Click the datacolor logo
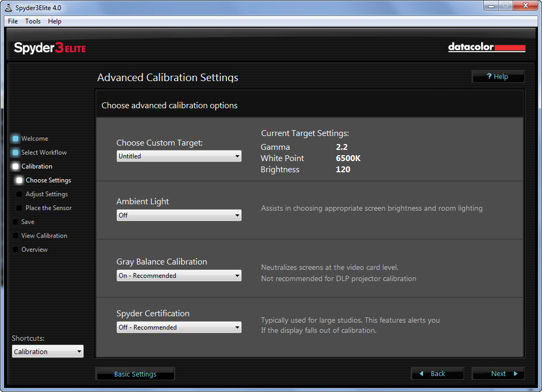The image size is (542, 392). click(486, 47)
